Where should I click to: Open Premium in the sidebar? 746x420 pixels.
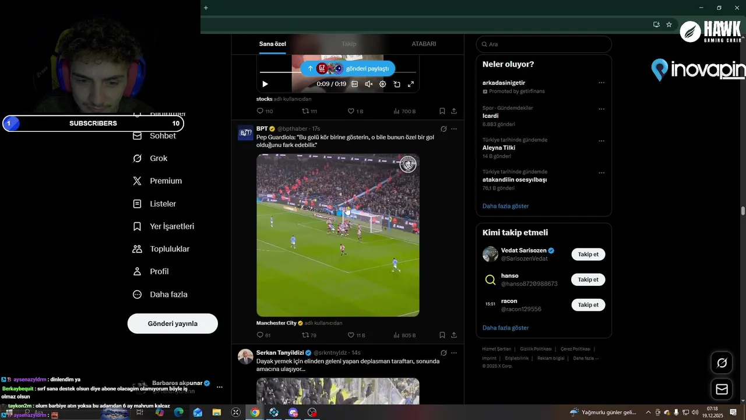click(157, 181)
